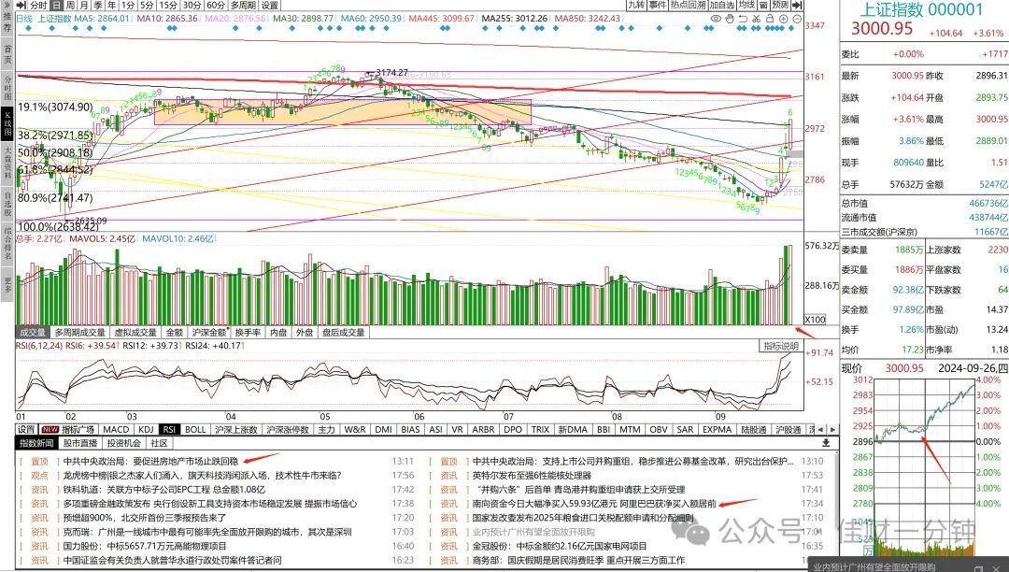Open the 首页 sidebar item
The image size is (1009, 572).
tap(7, 54)
